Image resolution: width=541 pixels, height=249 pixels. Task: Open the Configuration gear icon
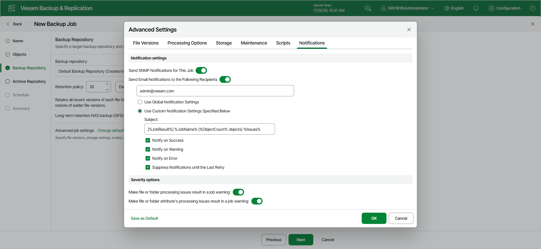(x=491, y=8)
